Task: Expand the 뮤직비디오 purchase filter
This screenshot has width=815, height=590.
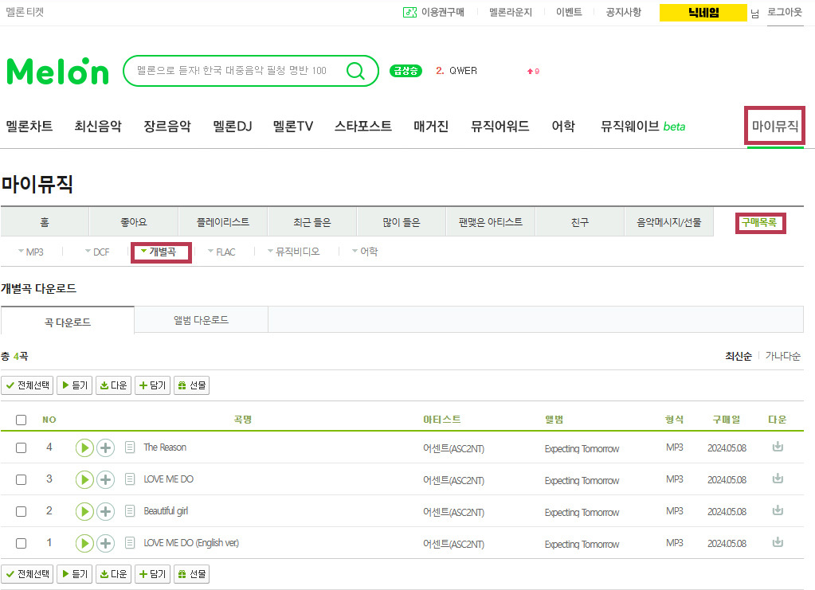Action: pos(294,252)
